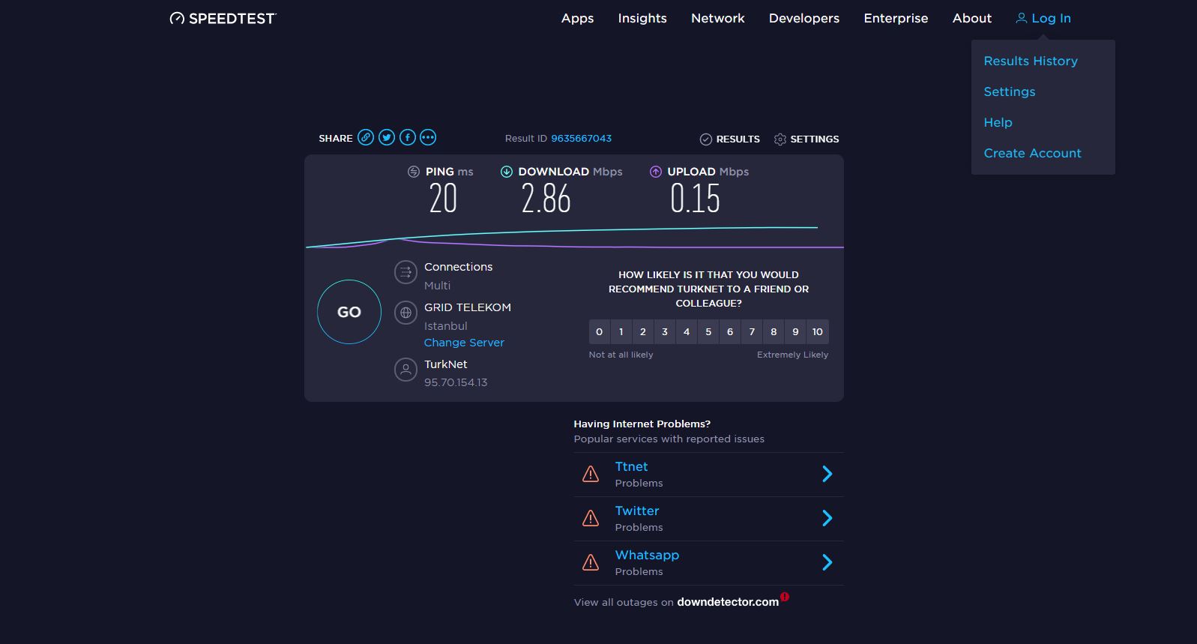Start test with GO button
Viewport: 1197px width, 644px height.
(349, 312)
